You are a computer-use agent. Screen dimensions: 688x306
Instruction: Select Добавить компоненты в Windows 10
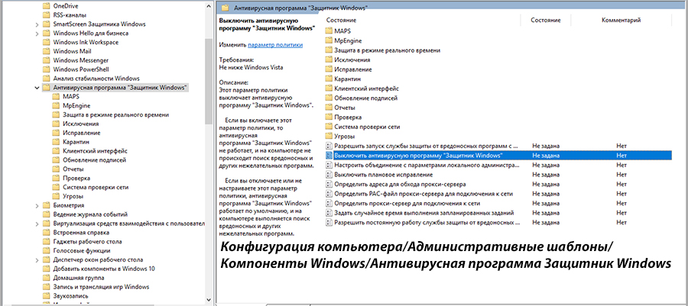point(104,269)
